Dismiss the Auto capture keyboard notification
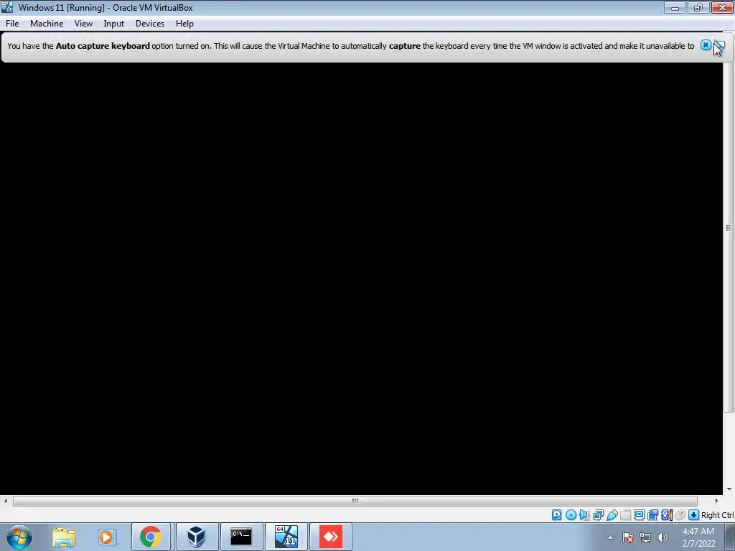 (706, 45)
